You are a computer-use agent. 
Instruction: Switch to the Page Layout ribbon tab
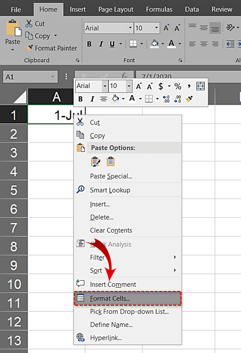(116, 9)
